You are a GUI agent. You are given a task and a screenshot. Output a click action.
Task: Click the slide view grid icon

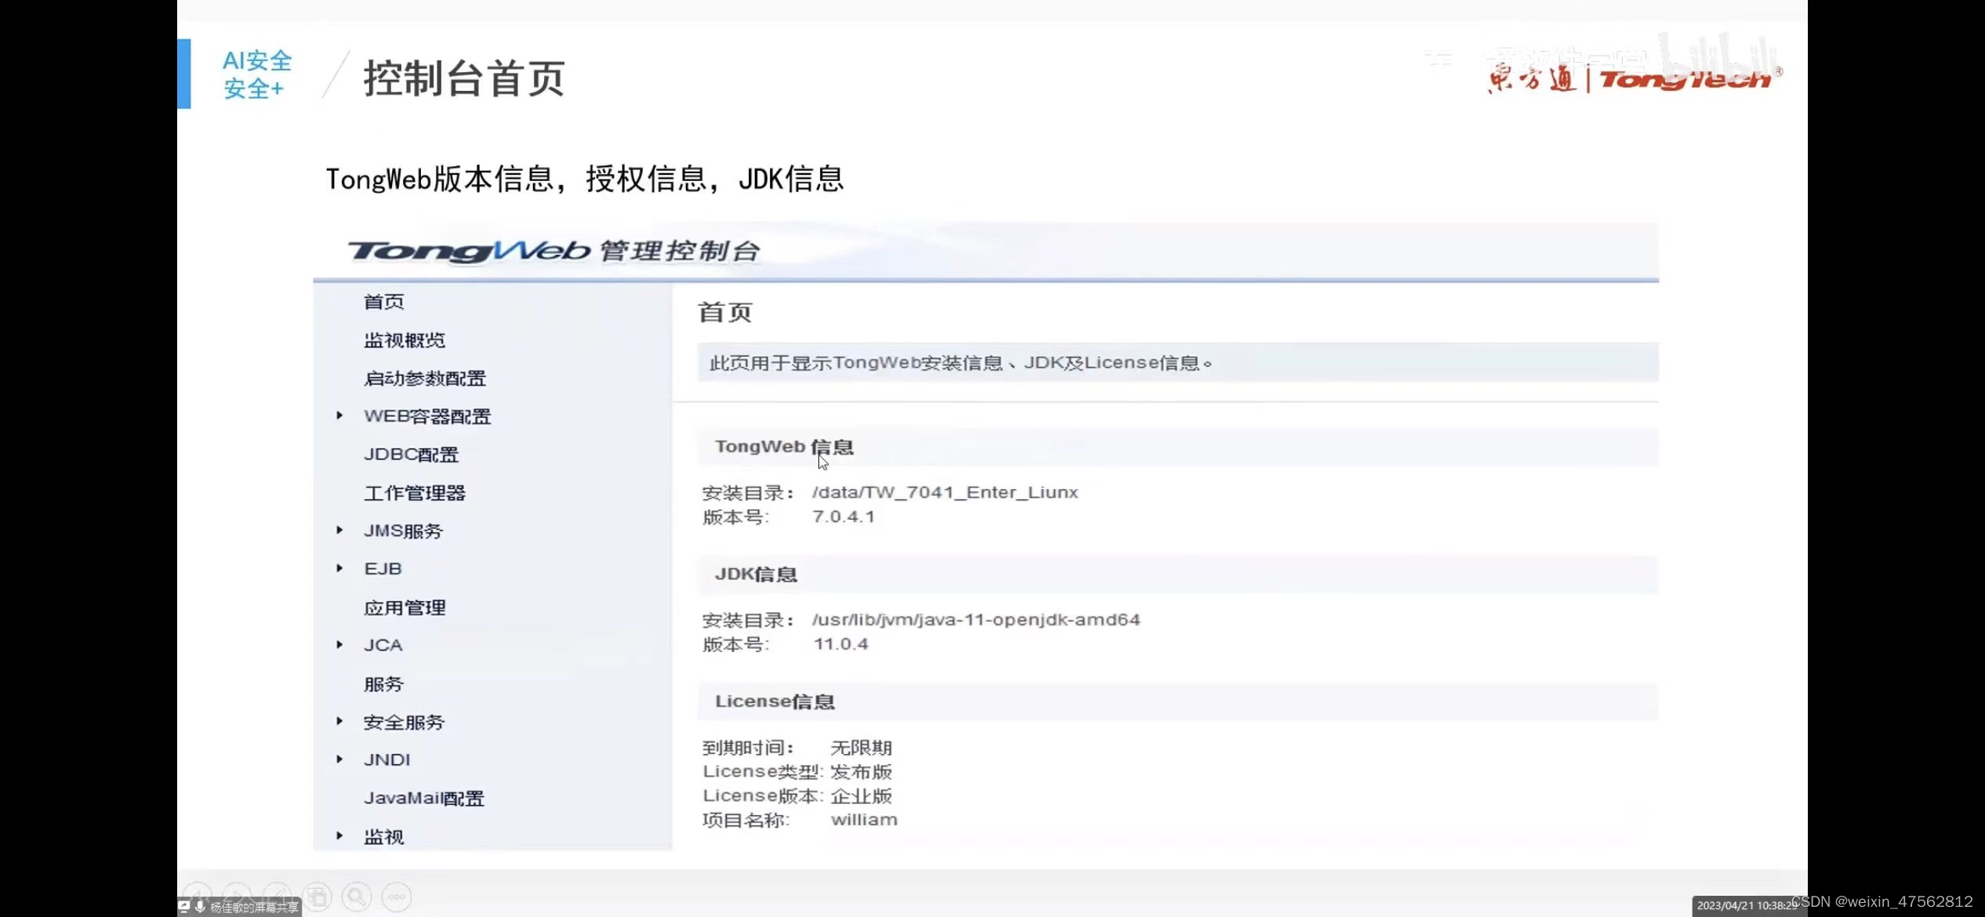pos(318,897)
